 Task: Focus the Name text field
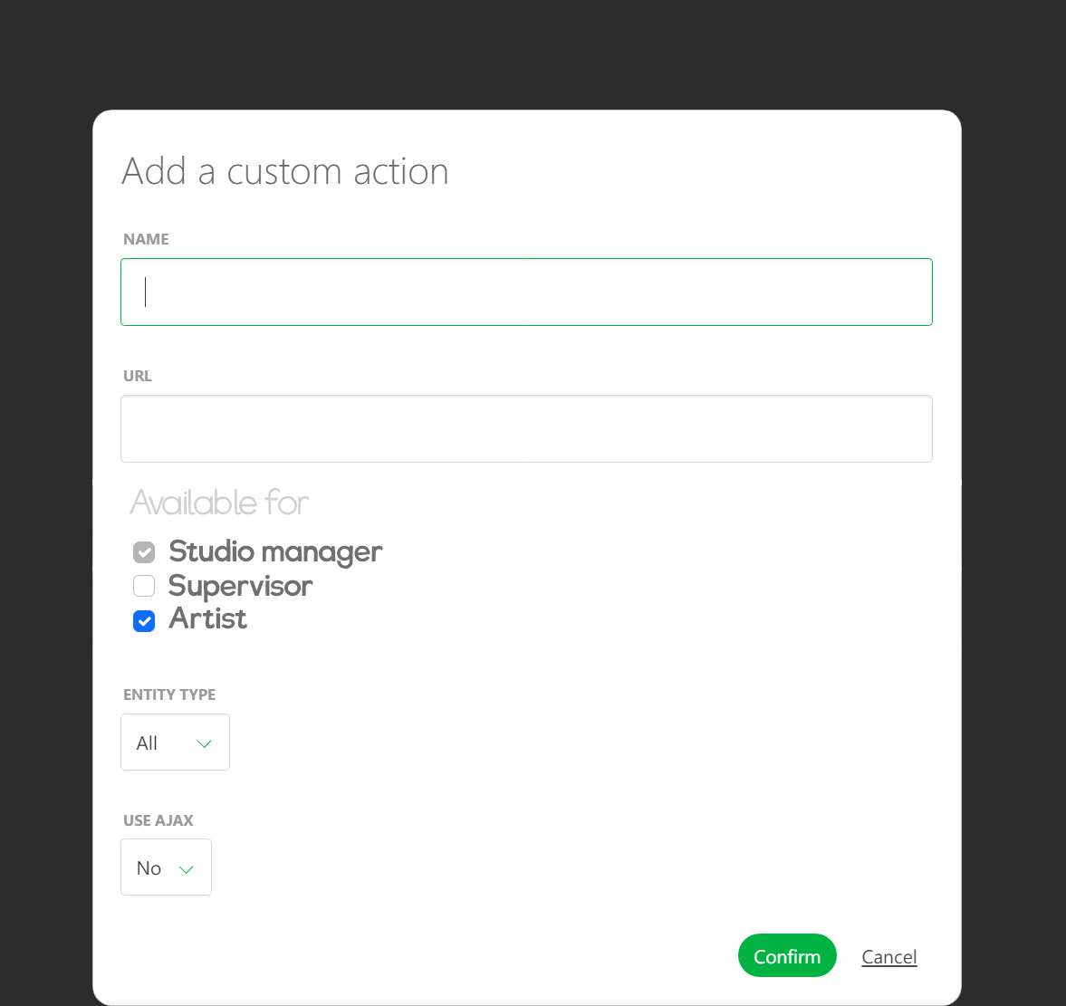[526, 292]
